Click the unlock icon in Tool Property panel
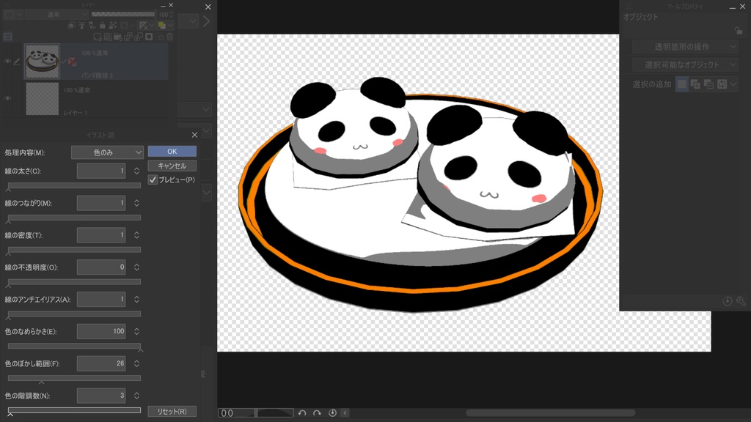Image resolution: width=751 pixels, height=422 pixels. point(738,30)
